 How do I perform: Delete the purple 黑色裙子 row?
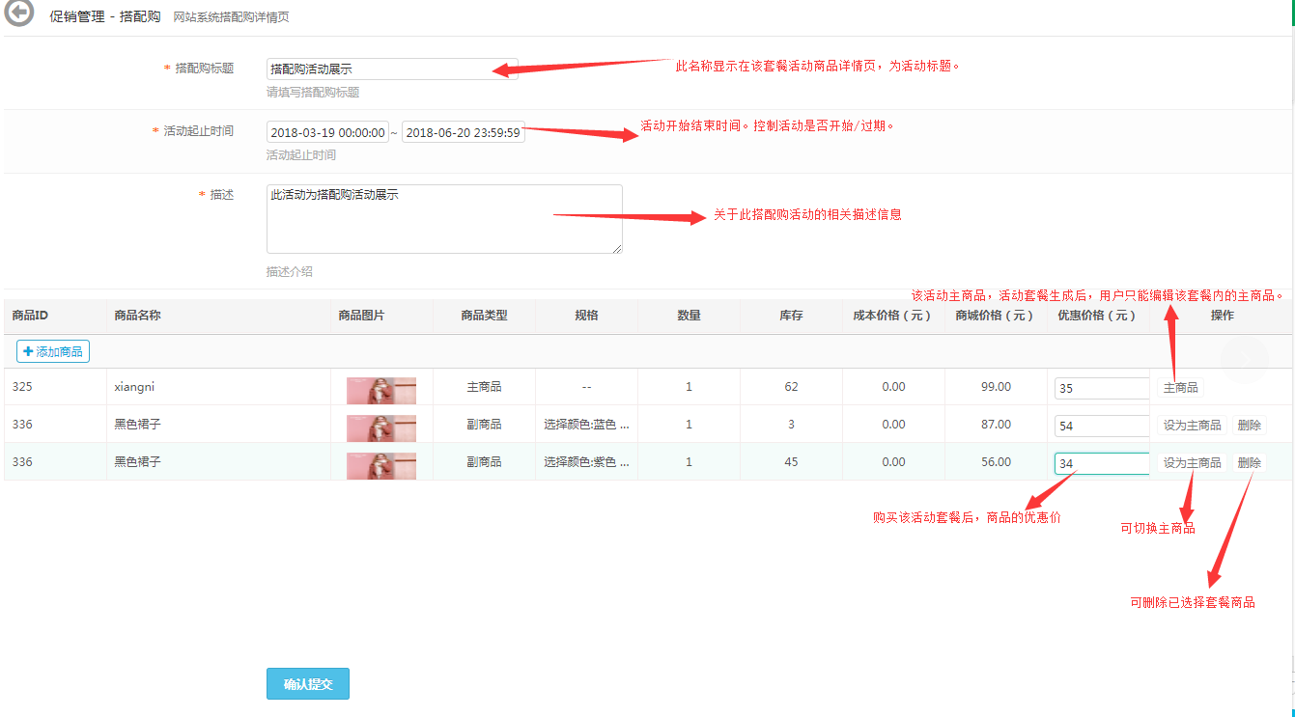tap(1249, 463)
